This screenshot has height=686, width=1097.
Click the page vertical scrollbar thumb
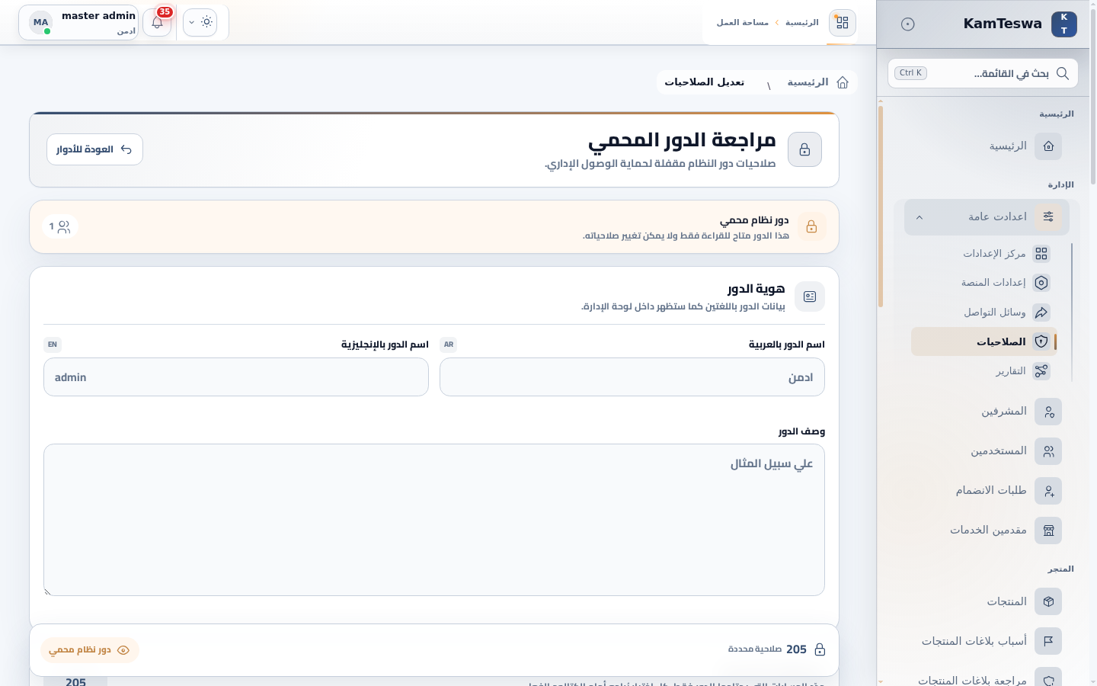point(1093,95)
